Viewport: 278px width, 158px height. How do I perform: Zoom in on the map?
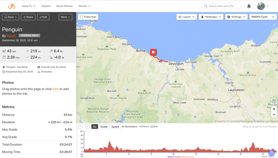[x=274, y=109]
